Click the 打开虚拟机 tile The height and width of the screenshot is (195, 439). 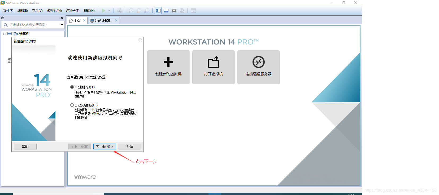(214, 67)
